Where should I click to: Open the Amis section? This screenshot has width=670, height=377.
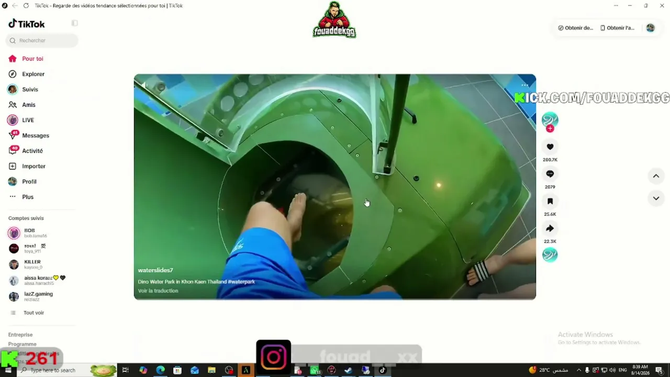[29, 105]
